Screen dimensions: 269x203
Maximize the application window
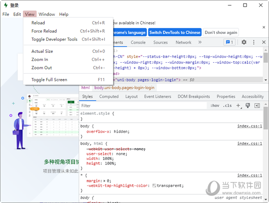pos(245,5)
